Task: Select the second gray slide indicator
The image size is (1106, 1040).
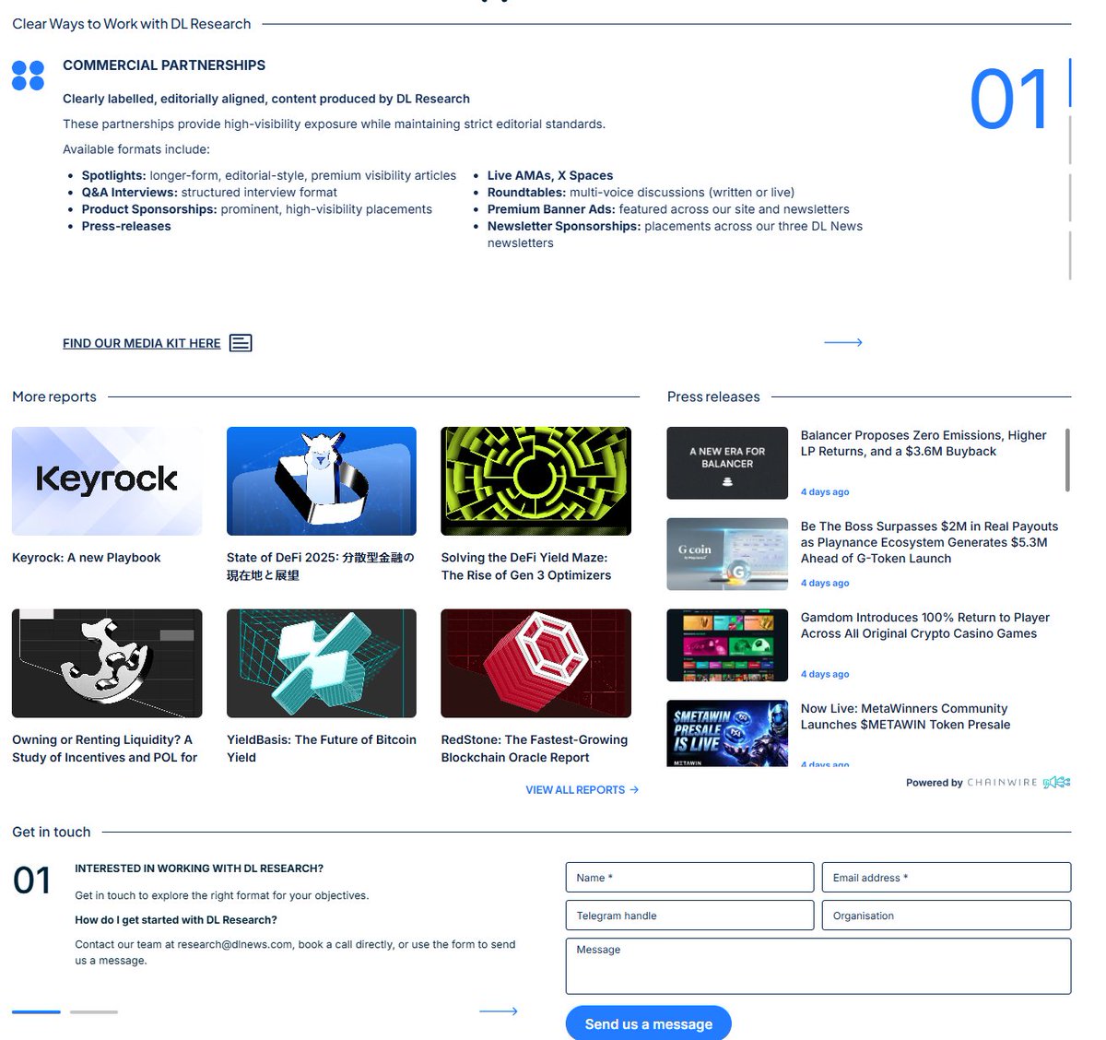Action: point(94,1012)
